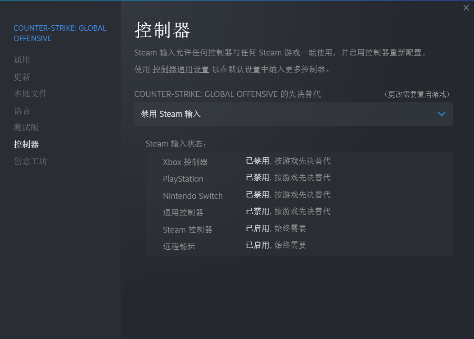This screenshot has width=474, height=339.
Task: Click the 通用控制器 row label
Action: [183, 212]
